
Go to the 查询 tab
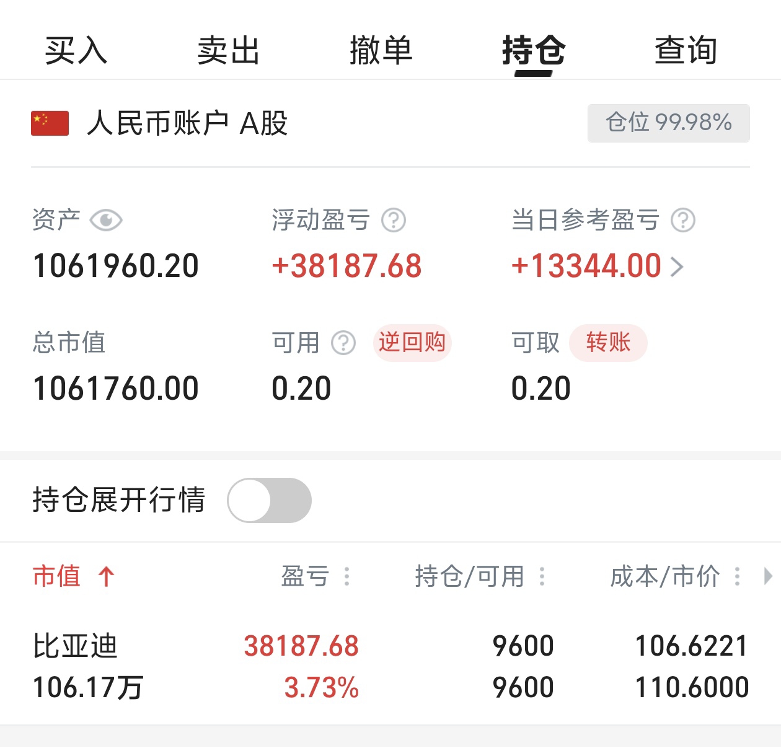[x=686, y=50]
